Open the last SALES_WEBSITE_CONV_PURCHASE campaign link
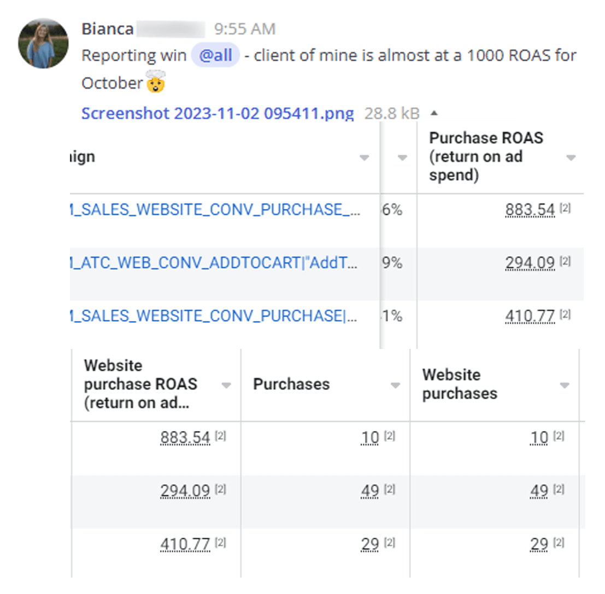The image size is (605, 594). [x=214, y=316]
